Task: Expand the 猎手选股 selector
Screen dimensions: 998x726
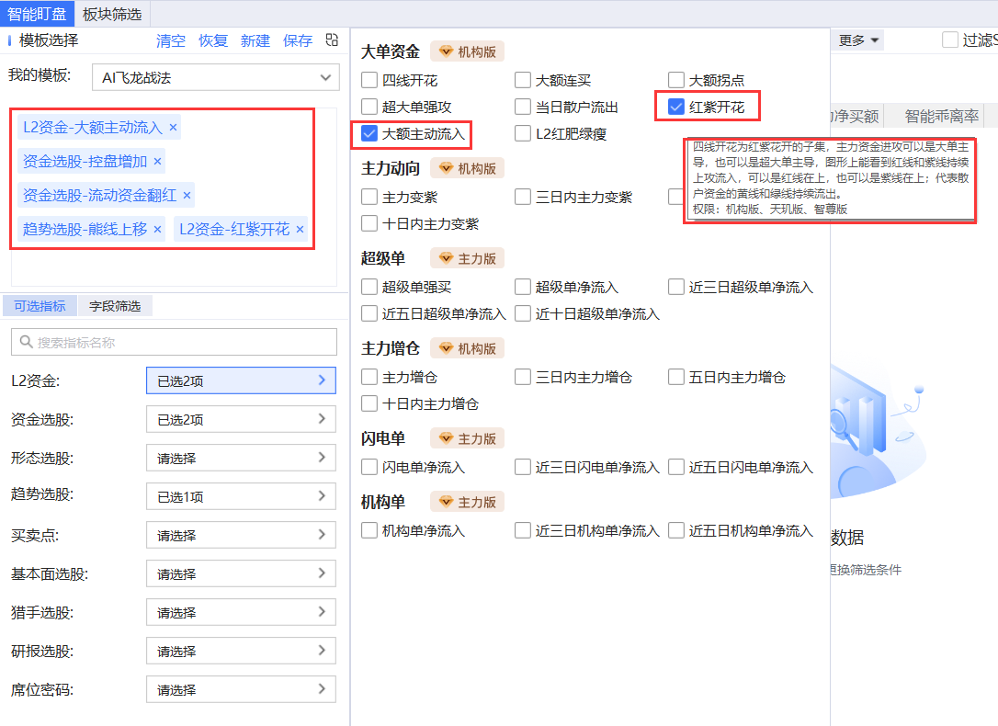Action: 241,612
